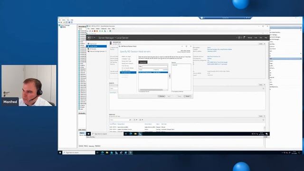Click Previous in the Add Roles wizard

click(x=161, y=96)
